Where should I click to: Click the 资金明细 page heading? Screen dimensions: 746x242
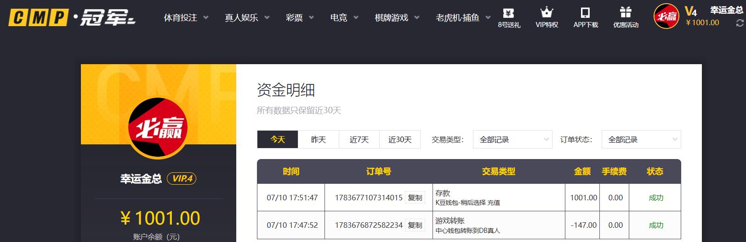point(286,90)
